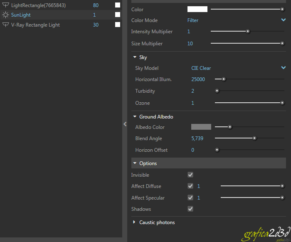Click the gray Albedo Color swatch
The image size is (291, 242).
click(x=201, y=127)
